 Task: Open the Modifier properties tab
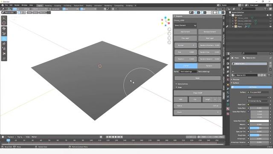(228, 89)
